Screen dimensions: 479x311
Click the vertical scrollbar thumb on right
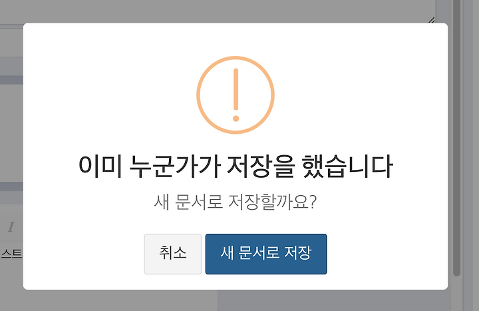tap(456, 138)
